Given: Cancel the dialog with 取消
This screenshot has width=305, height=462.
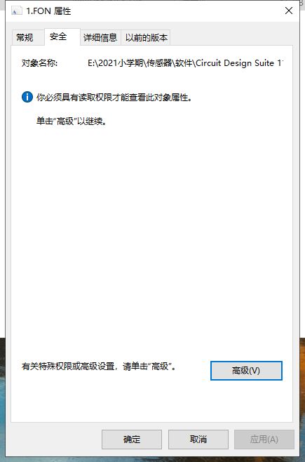Looking at the screenshot, I should 198,440.
